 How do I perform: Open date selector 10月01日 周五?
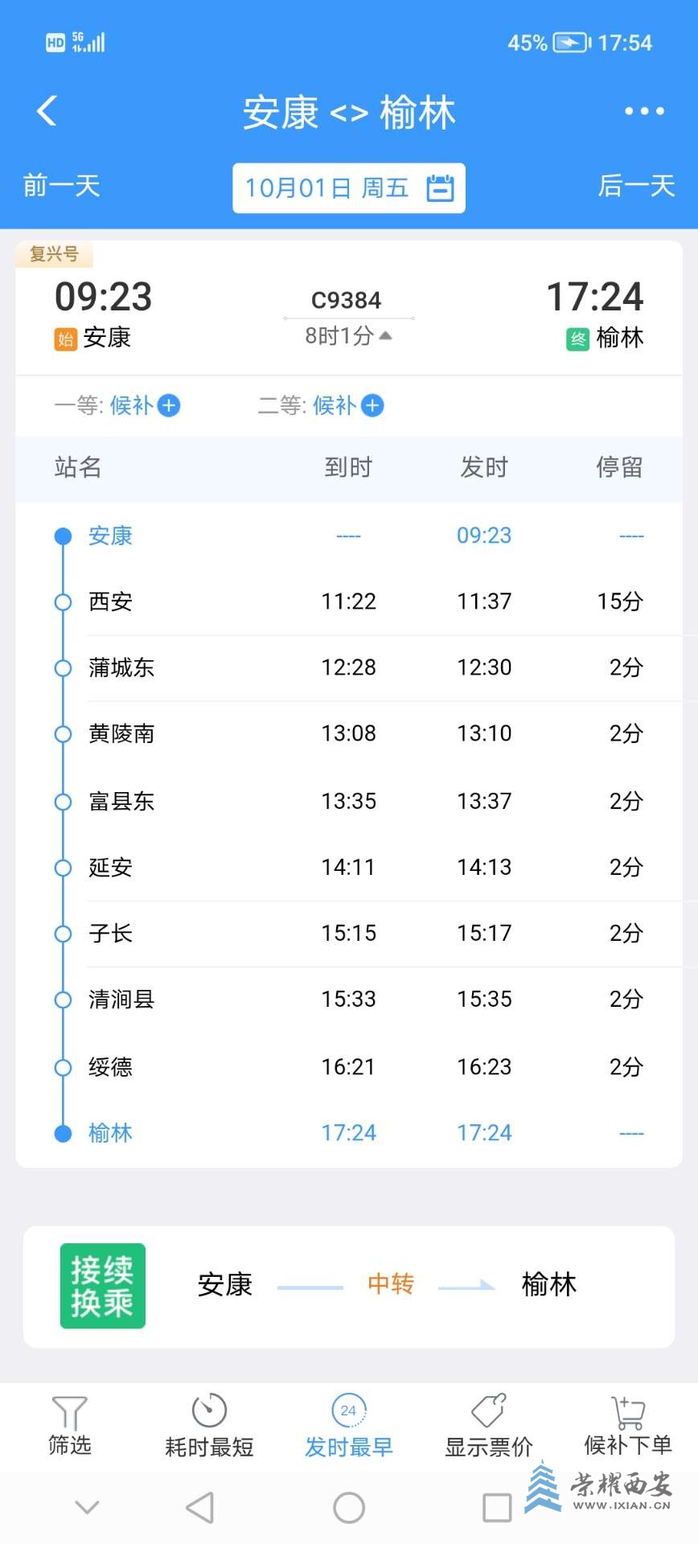click(x=349, y=188)
